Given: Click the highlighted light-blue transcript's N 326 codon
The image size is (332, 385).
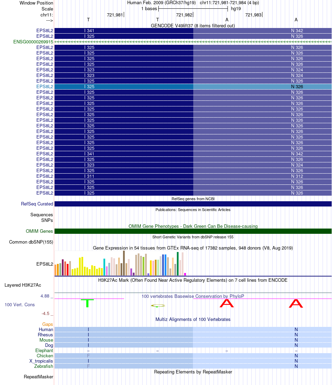Looking at the screenshot, I should click(x=297, y=87).
